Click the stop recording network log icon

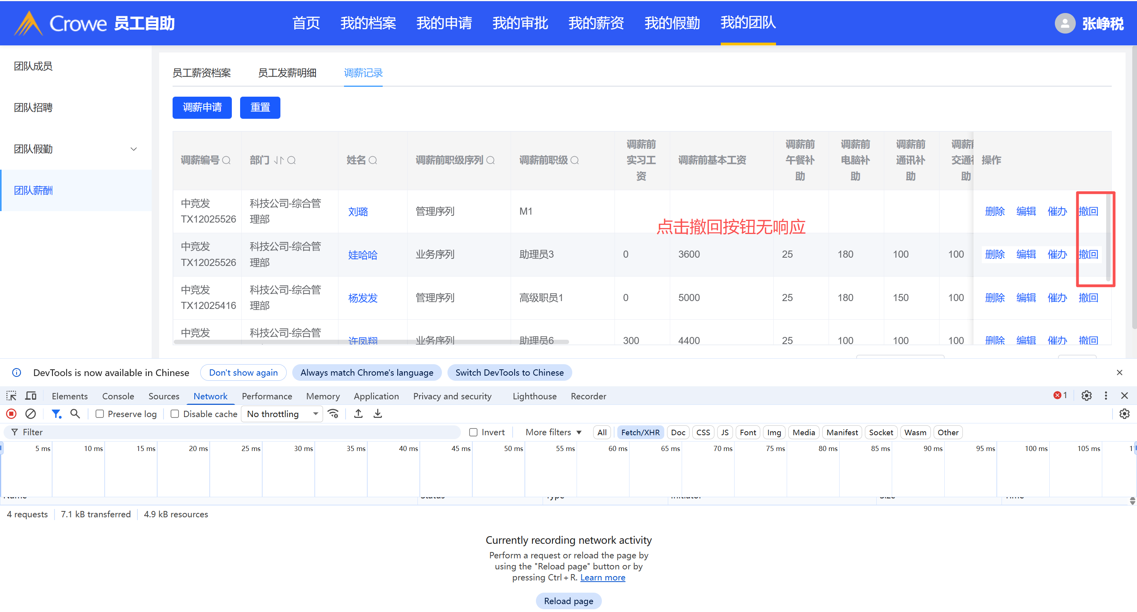[x=11, y=414]
